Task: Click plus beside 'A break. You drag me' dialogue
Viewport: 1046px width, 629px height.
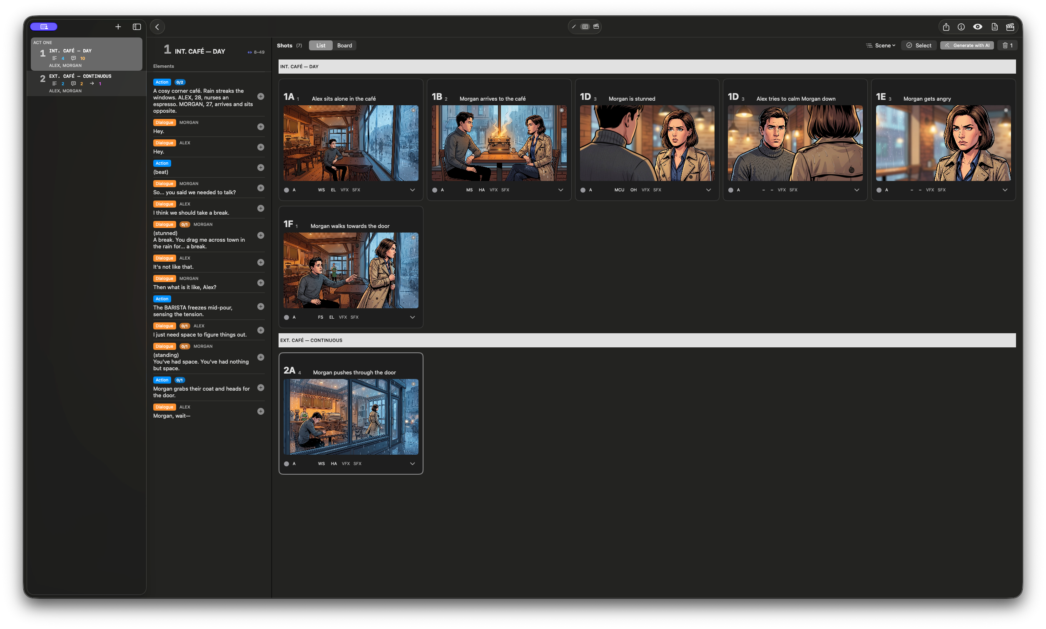Action: click(x=261, y=235)
